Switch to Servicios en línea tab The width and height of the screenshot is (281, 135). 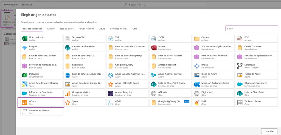click(x=119, y=29)
